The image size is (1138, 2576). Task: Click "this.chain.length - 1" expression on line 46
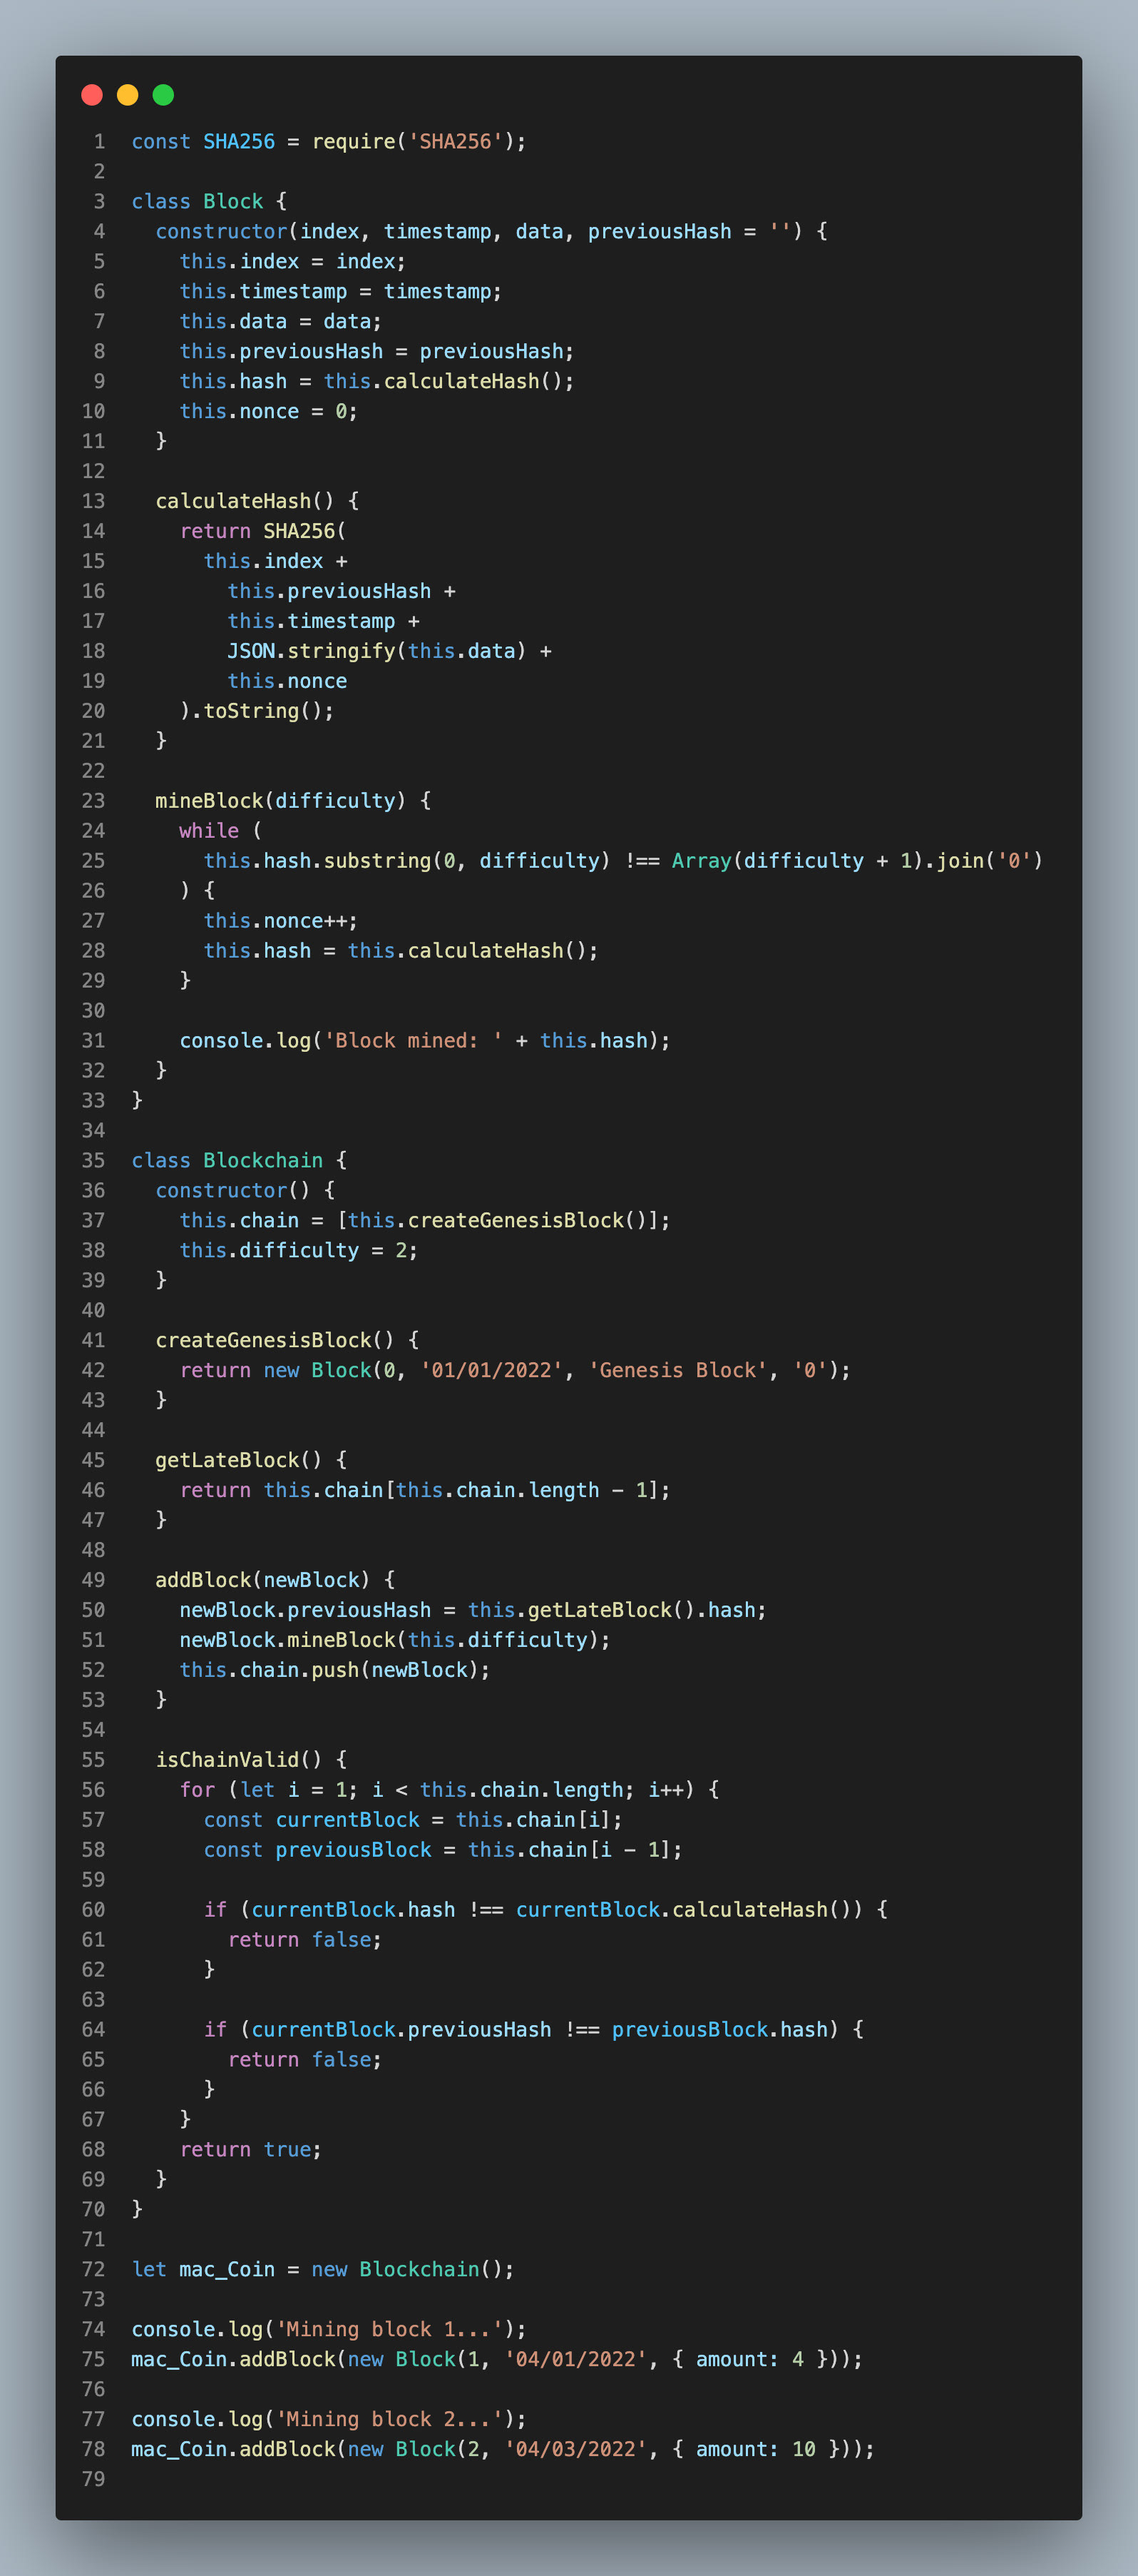point(521,1490)
